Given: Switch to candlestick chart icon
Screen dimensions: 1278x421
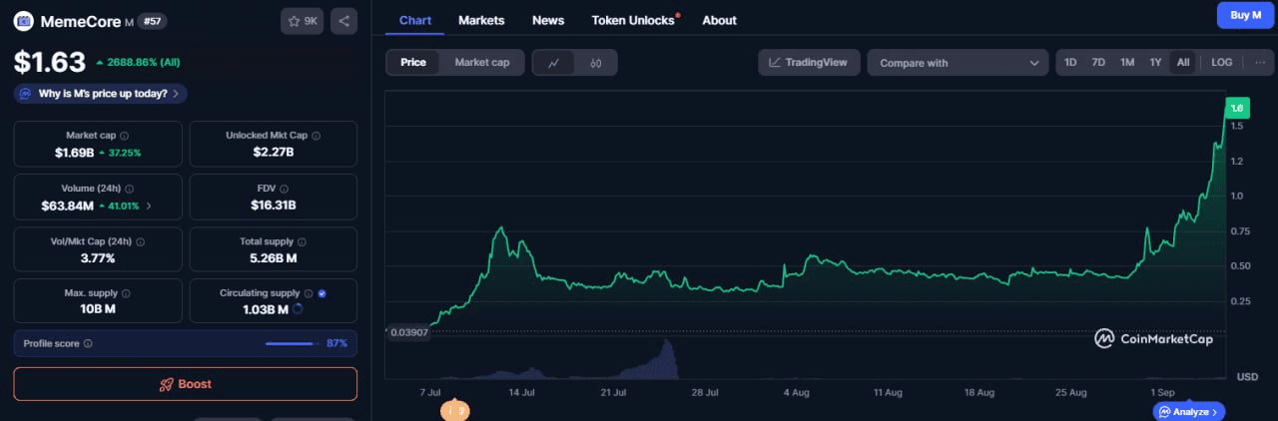Looking at the screenshot, I should click(x=596, y=63).
